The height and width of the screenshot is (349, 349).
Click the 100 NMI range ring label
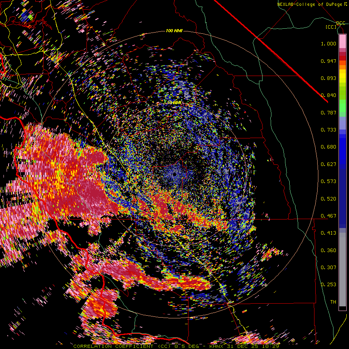(x=174, y=31)
